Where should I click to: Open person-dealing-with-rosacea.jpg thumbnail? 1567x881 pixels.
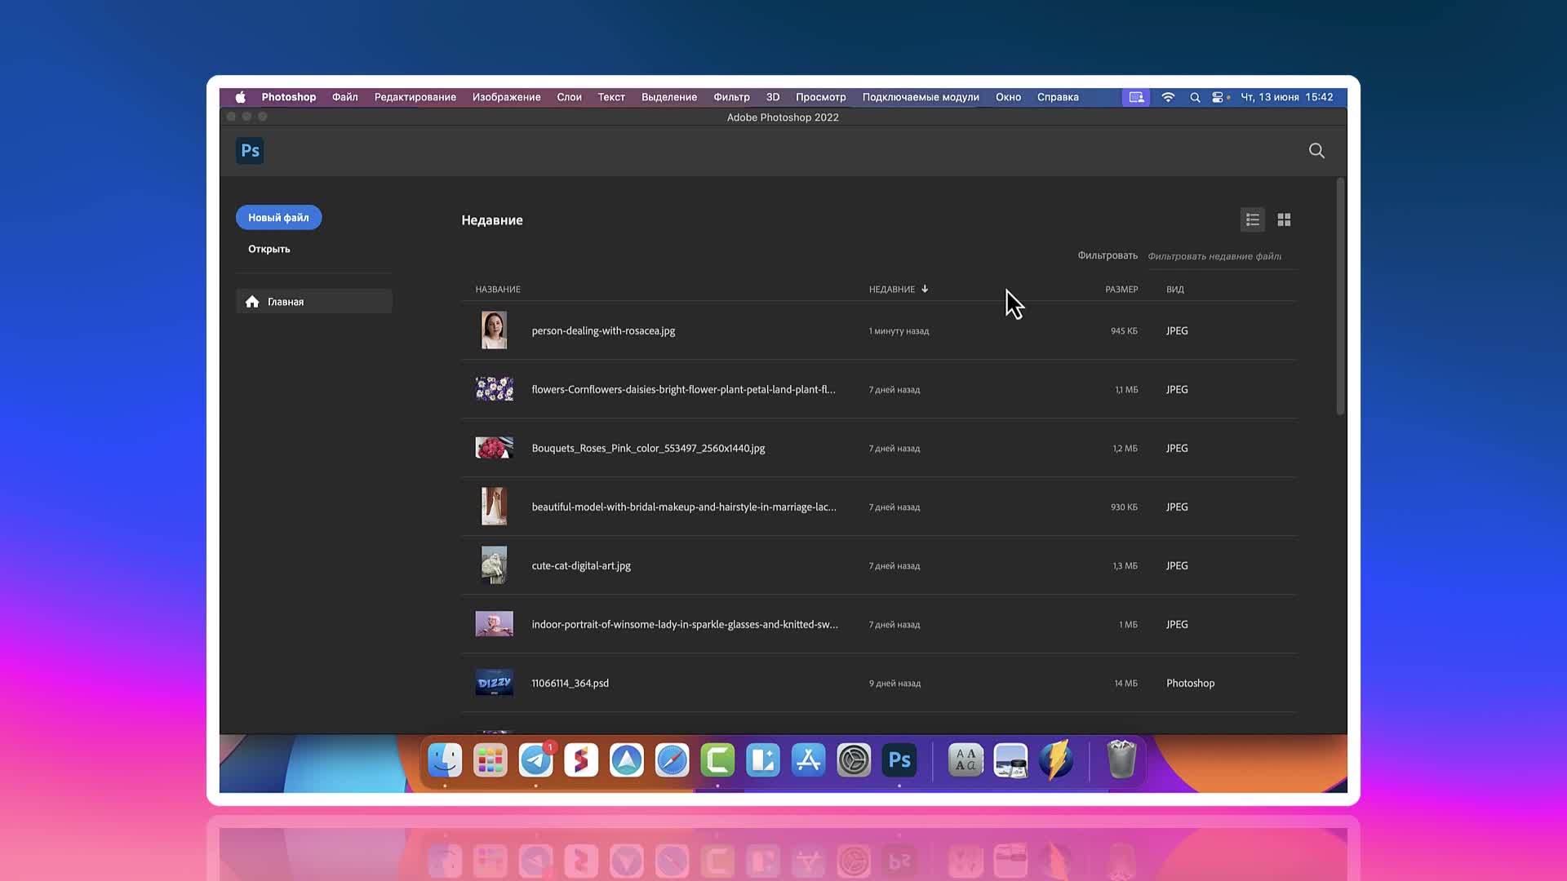(x=494, y=330)
